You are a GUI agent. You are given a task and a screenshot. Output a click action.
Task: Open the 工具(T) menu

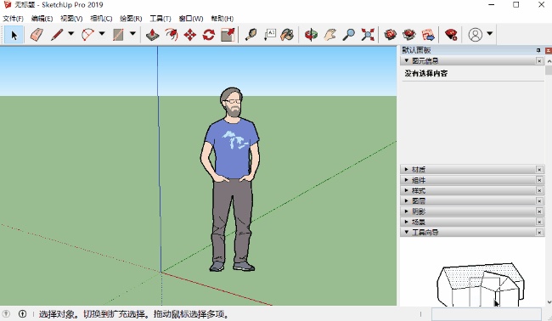click(x=161, y=19)
